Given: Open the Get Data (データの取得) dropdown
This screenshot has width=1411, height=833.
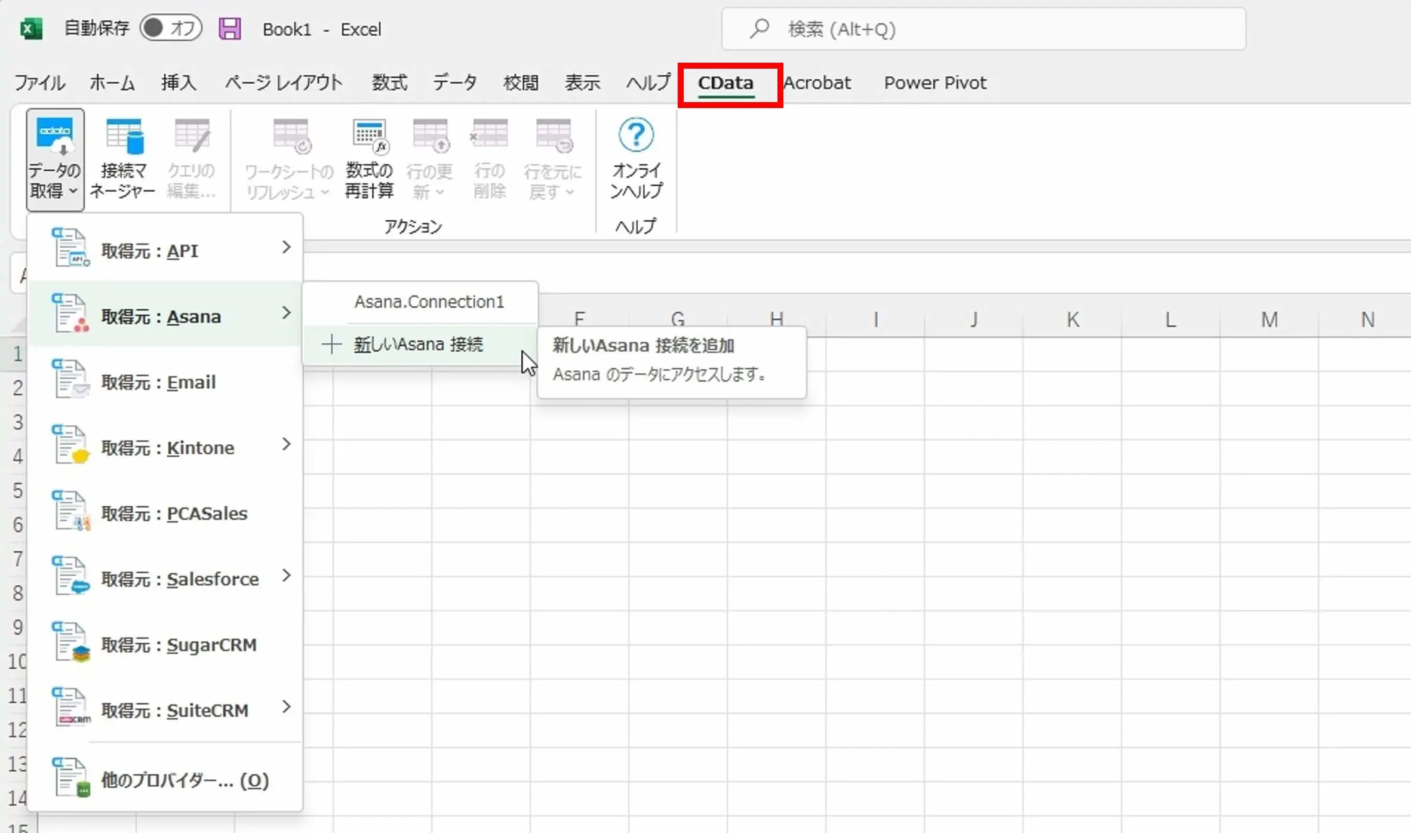Looking at the screenshot, I should click(54, 159).
